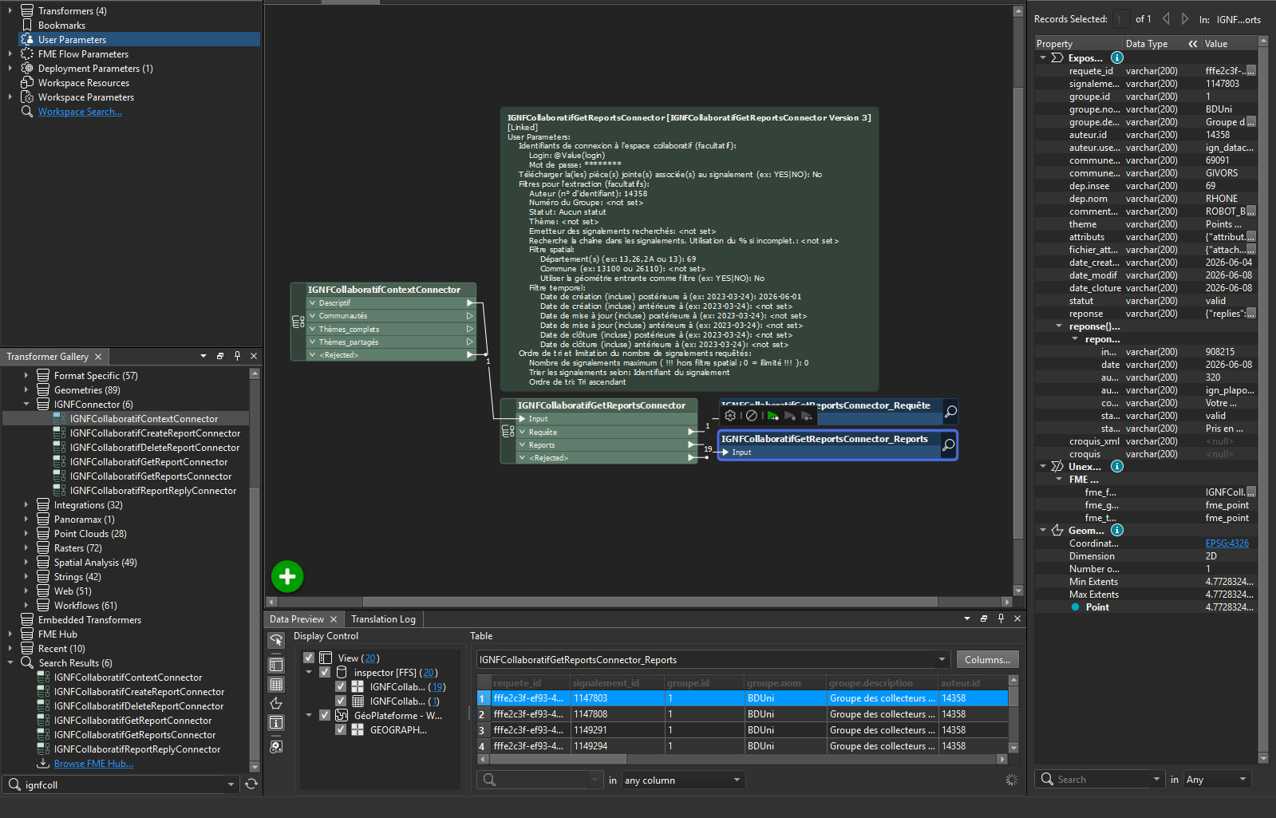Collapse Geom... section in Feature Information
Image resolution: width=1276 pixels, height=818 pixels.
pyautogui.click(x=1043, y=530)
